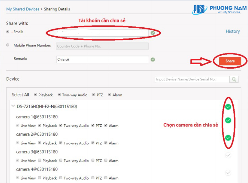Disable PTZ for camera 2
This screenshot has height=183, width=248.
(x=93, y=143)
